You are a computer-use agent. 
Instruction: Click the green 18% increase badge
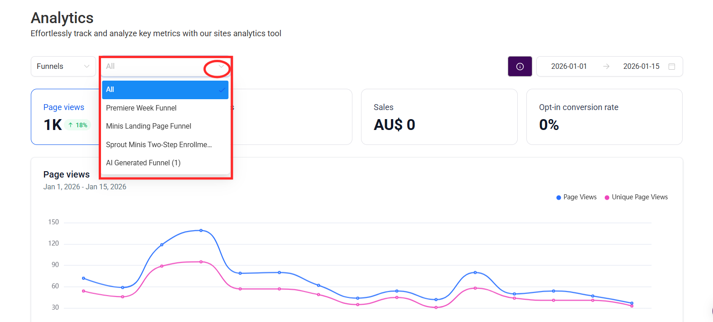pos(78,125)
